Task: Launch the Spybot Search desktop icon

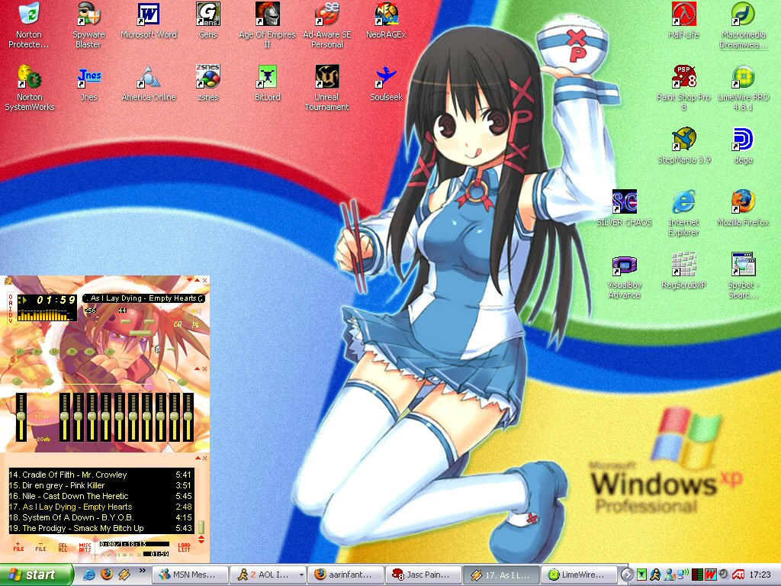Action: click(x=743, y=275)
